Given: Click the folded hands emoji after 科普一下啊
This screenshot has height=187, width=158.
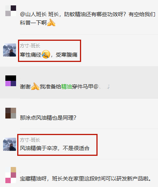Looking at the screenshot, I should click(51, 23).
